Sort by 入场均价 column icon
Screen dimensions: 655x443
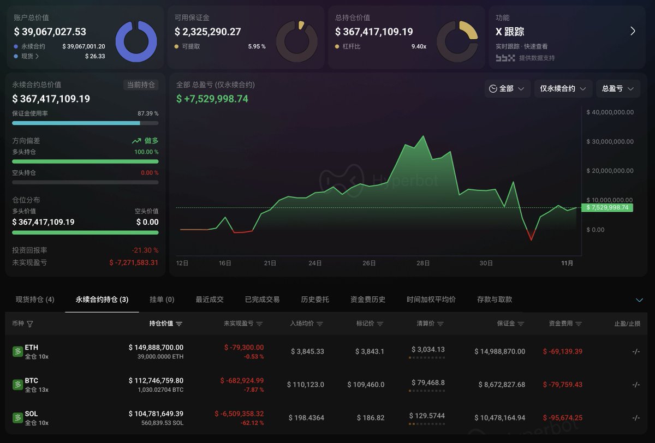[x=320, y=324]
